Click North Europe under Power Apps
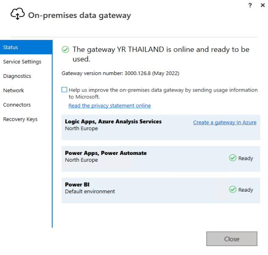268x255 pixels. (81, 160)
